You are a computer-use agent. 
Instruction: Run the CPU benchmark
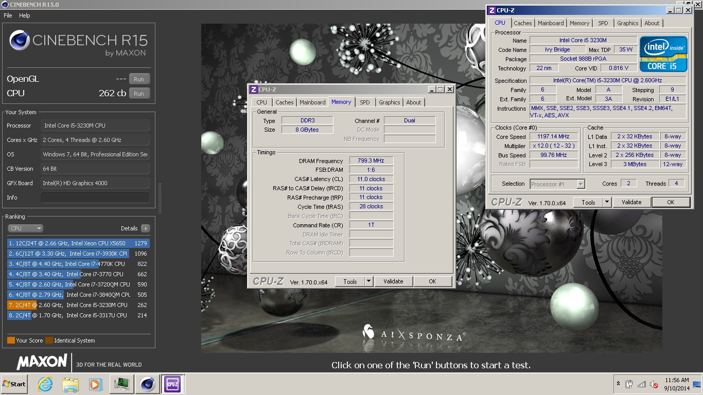[139, 94]
